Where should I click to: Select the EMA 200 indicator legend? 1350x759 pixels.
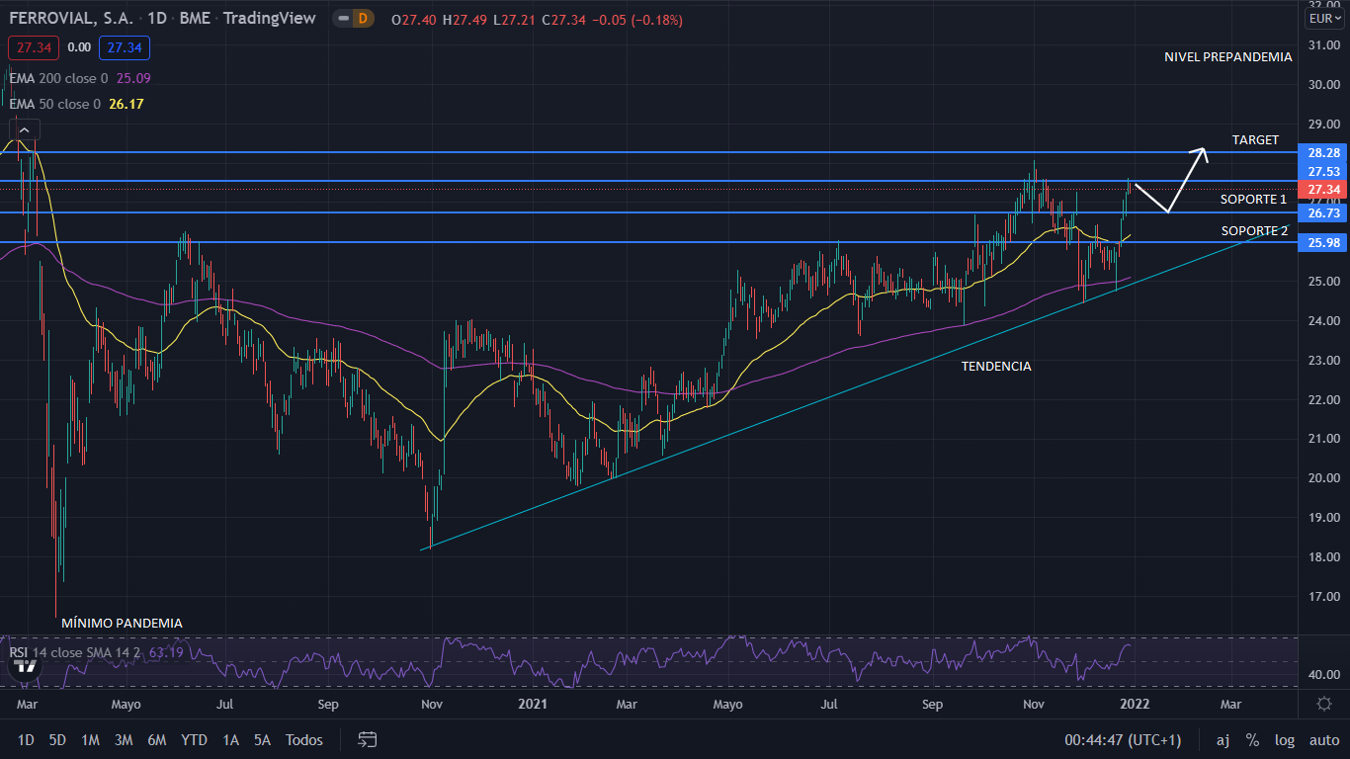point(57,78)
